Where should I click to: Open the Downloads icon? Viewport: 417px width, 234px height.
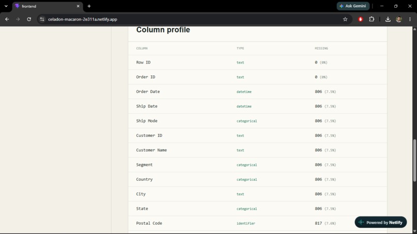click(x=388, y=19)
